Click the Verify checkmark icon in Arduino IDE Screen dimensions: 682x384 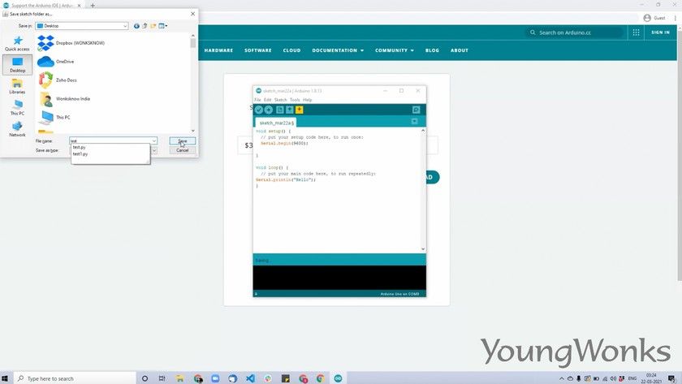point(259,110)
